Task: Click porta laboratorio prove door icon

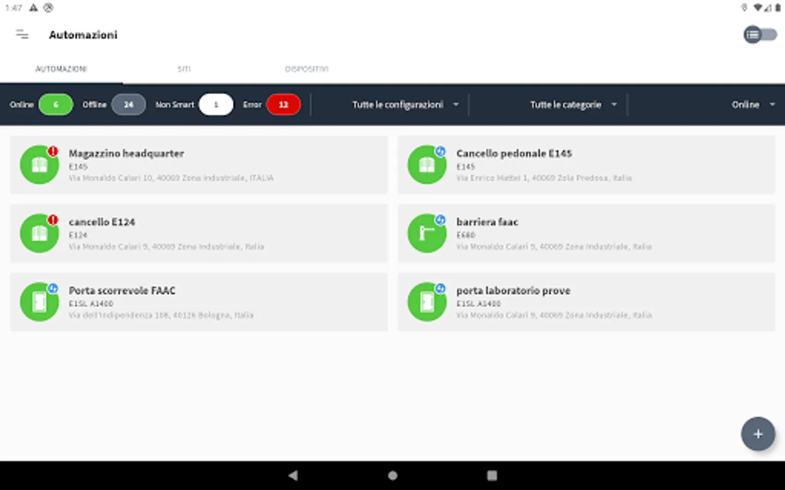Action: 427,302
